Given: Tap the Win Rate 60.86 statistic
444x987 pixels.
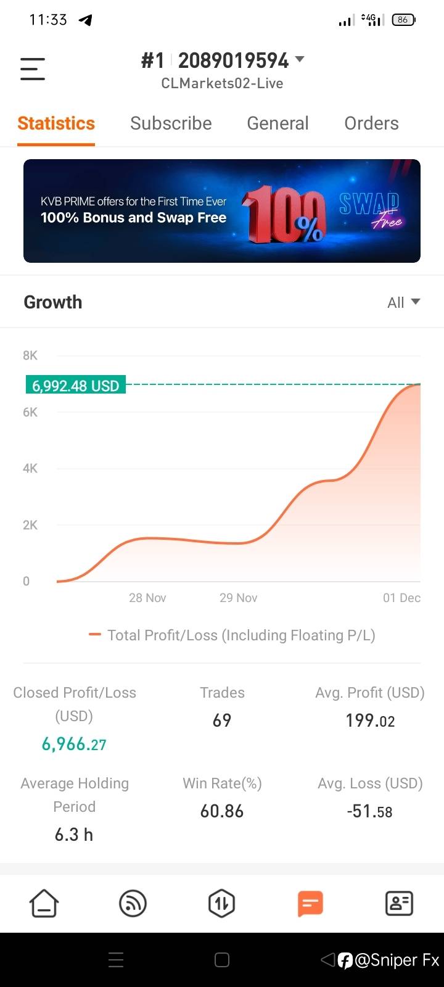Looking at the screenshot, I should click(222, 811).
